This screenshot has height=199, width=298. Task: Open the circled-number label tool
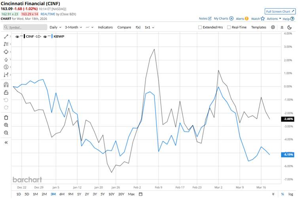[6, 67]
